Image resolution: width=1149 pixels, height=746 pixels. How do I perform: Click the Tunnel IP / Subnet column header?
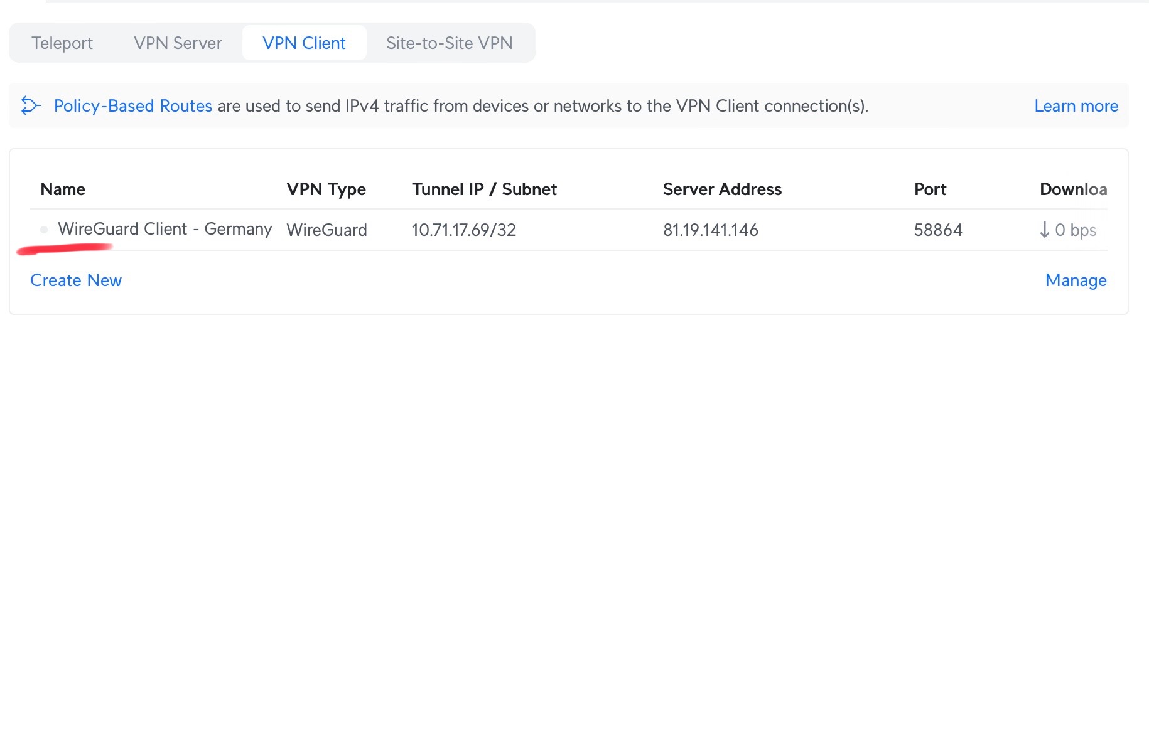[484, 189]
